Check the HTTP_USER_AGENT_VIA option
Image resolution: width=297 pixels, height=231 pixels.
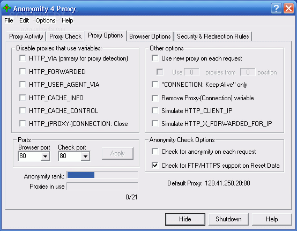point(23,84)
